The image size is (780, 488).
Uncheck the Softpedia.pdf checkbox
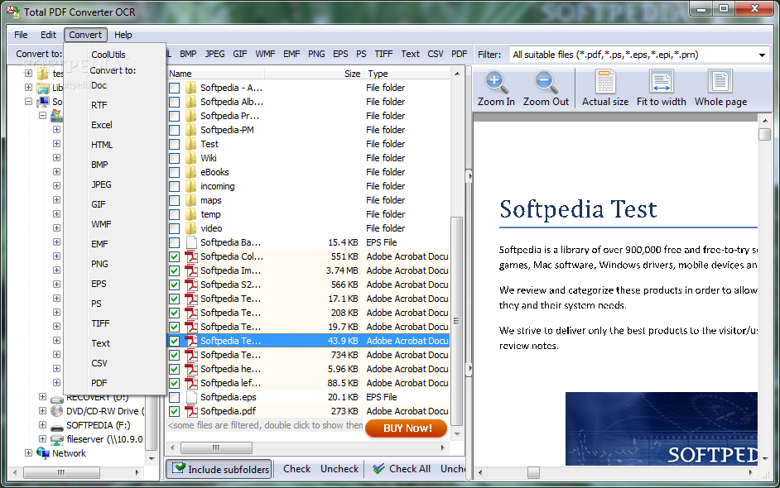coord(174,411)
